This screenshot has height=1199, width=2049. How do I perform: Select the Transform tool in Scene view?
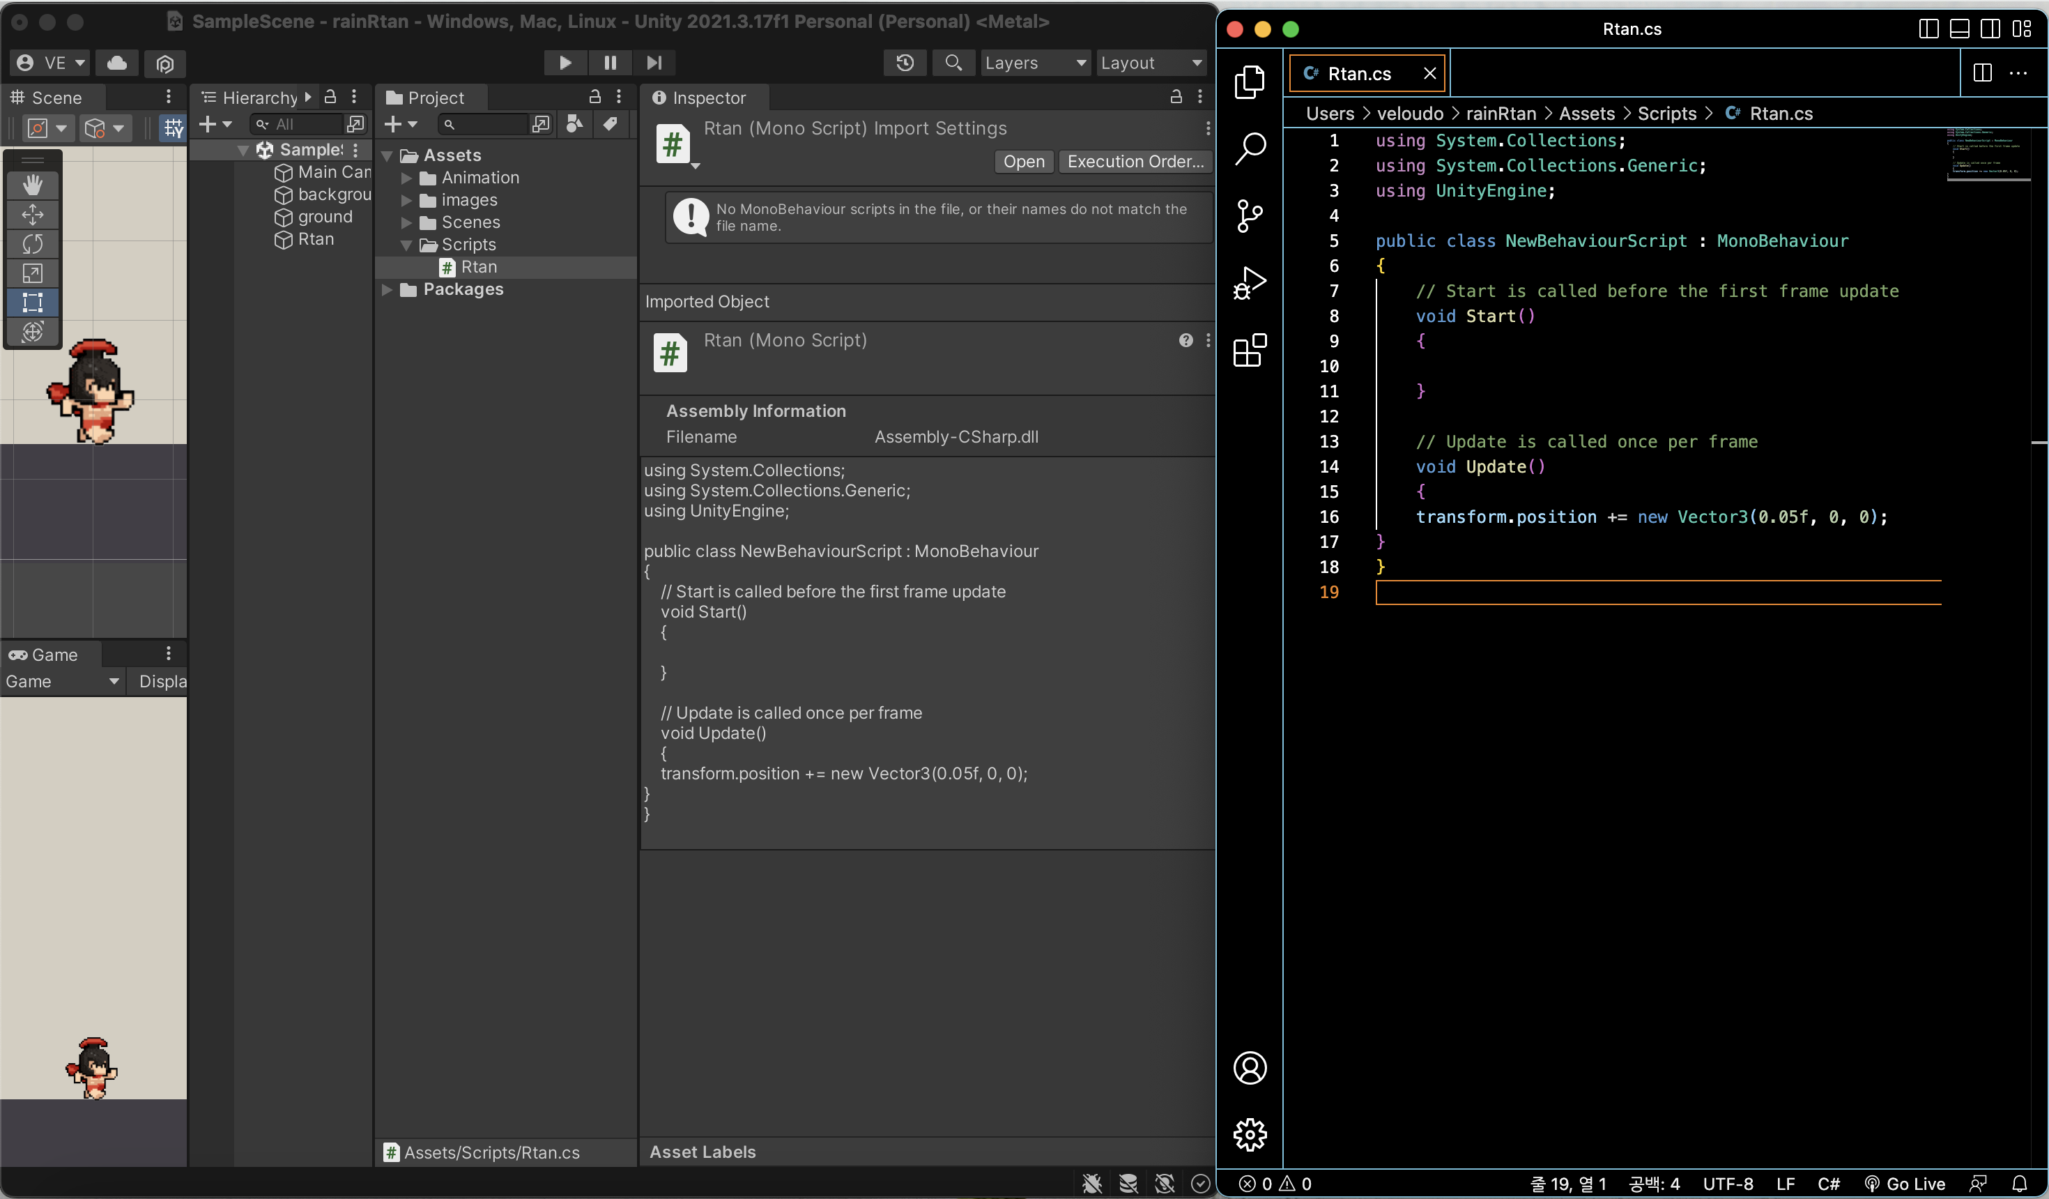click(x=33, y=332)
